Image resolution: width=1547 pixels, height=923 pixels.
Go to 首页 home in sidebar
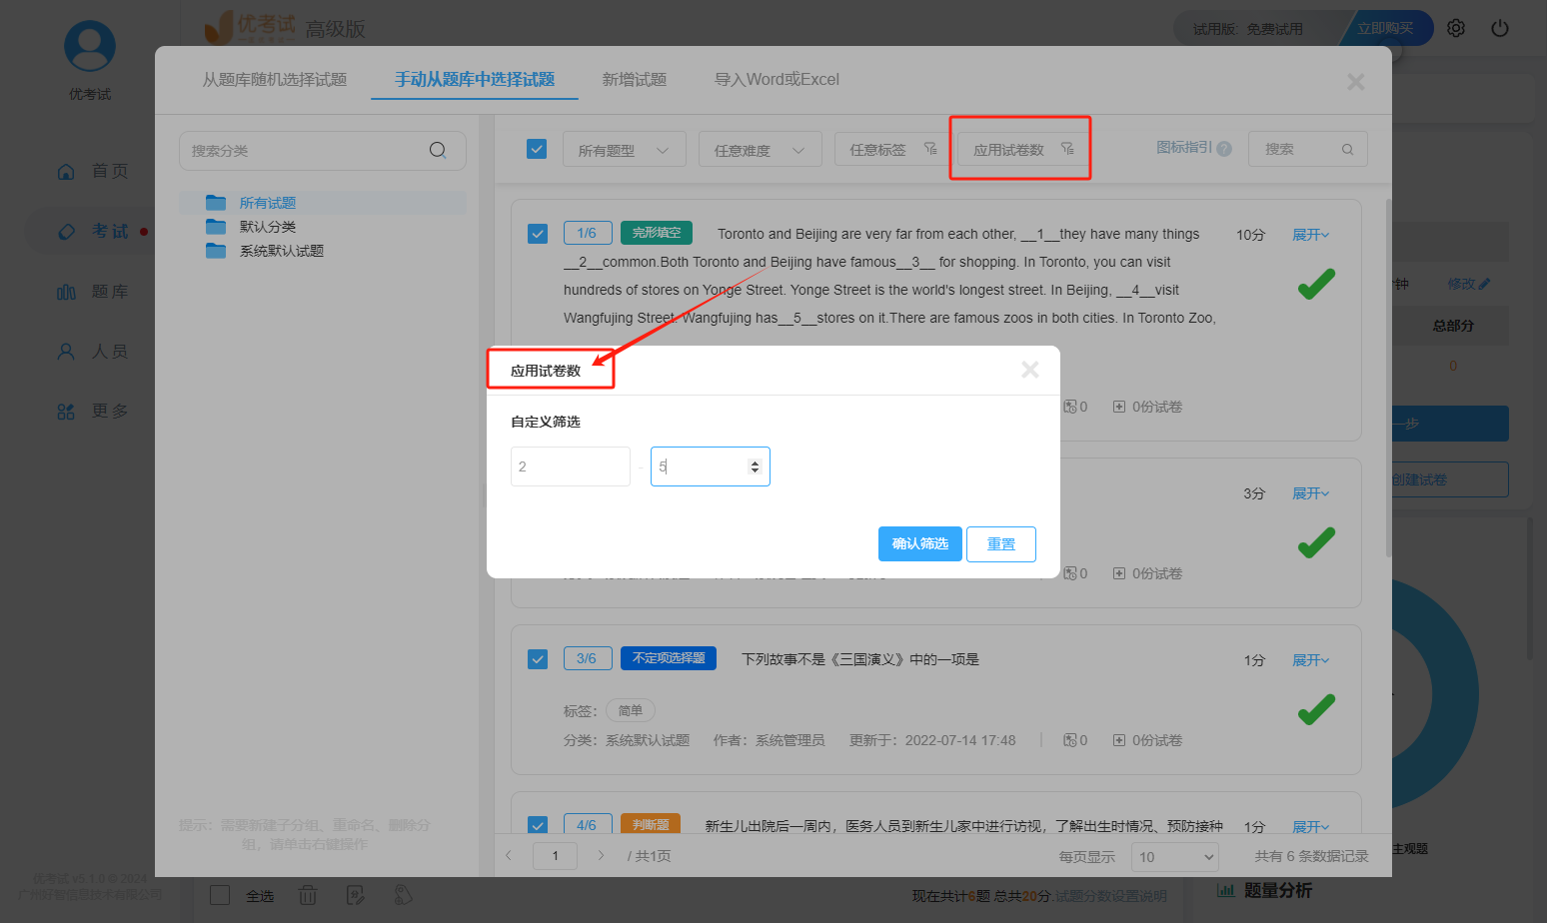[92, 171]
